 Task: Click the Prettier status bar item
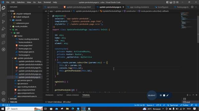coord(184,105)
